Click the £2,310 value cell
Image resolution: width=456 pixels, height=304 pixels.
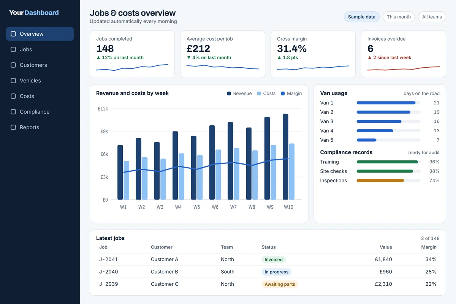383,284
